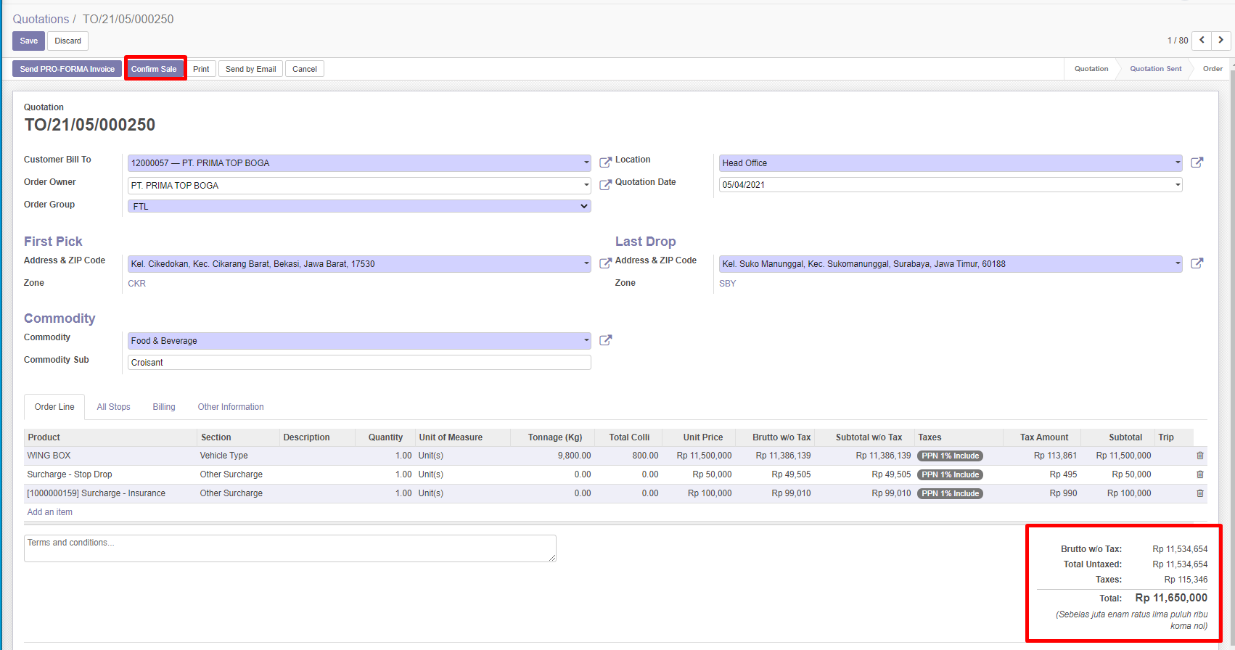
Task: Select the Quotation status stage
Action: 1091,69
